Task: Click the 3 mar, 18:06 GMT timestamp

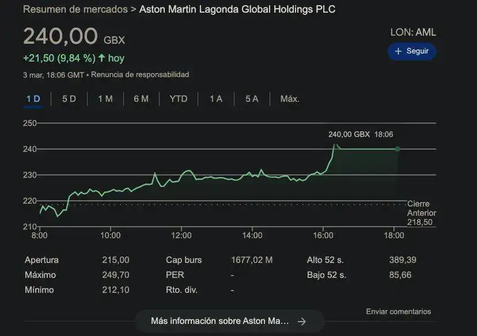Action: tap(54, 75)
